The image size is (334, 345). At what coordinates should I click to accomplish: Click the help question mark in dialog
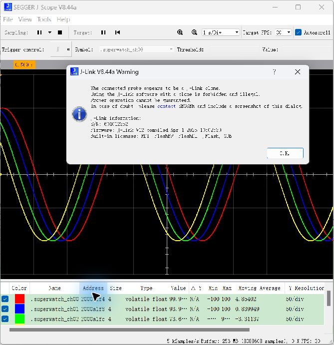coord(274,72)
